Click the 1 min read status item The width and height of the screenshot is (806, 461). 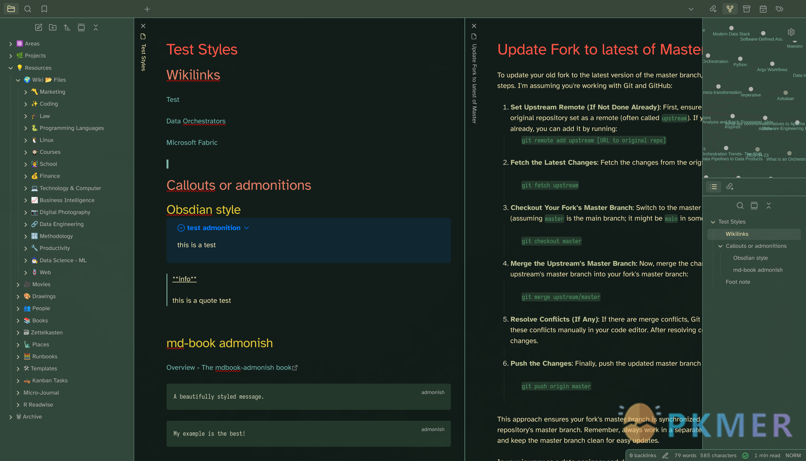[767, 455]
